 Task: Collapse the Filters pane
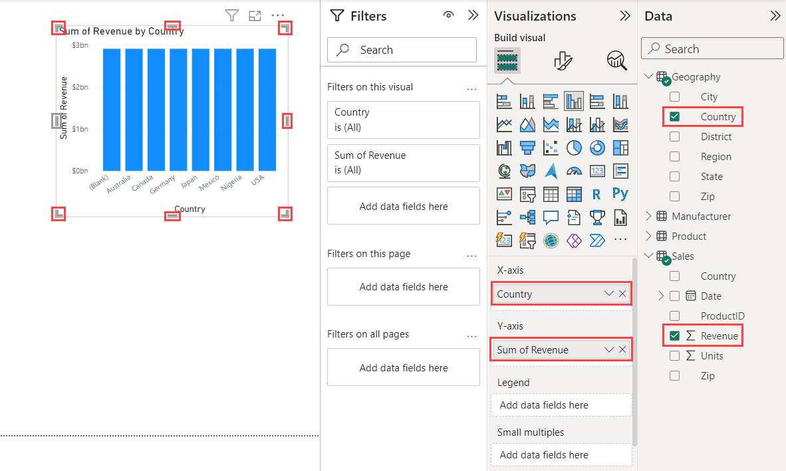click(473, 15)
